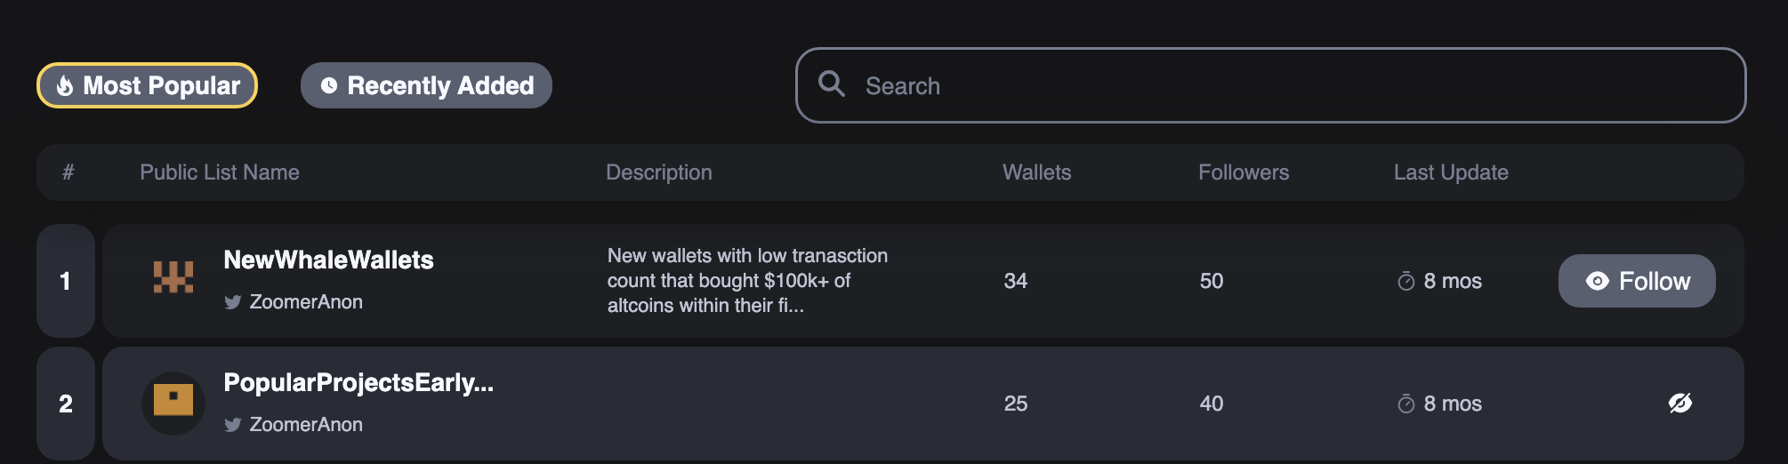Sort by the Last Update column header
Image resolution: width=1788 pixels, height=464 pixels.
1451,172
